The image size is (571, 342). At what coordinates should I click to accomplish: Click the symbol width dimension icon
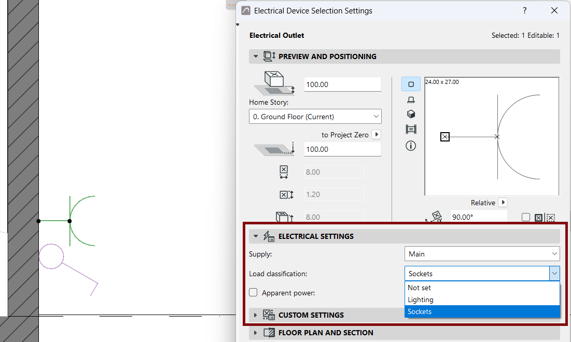(284, 172)
